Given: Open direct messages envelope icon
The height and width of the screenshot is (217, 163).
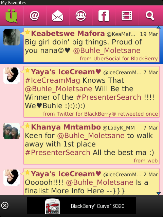Looking at the screenshot, I should coord(58,16).
